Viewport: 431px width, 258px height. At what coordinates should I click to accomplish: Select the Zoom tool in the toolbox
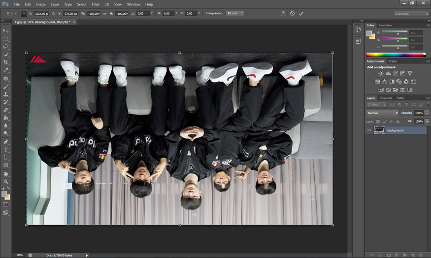(x=6, y=181)
